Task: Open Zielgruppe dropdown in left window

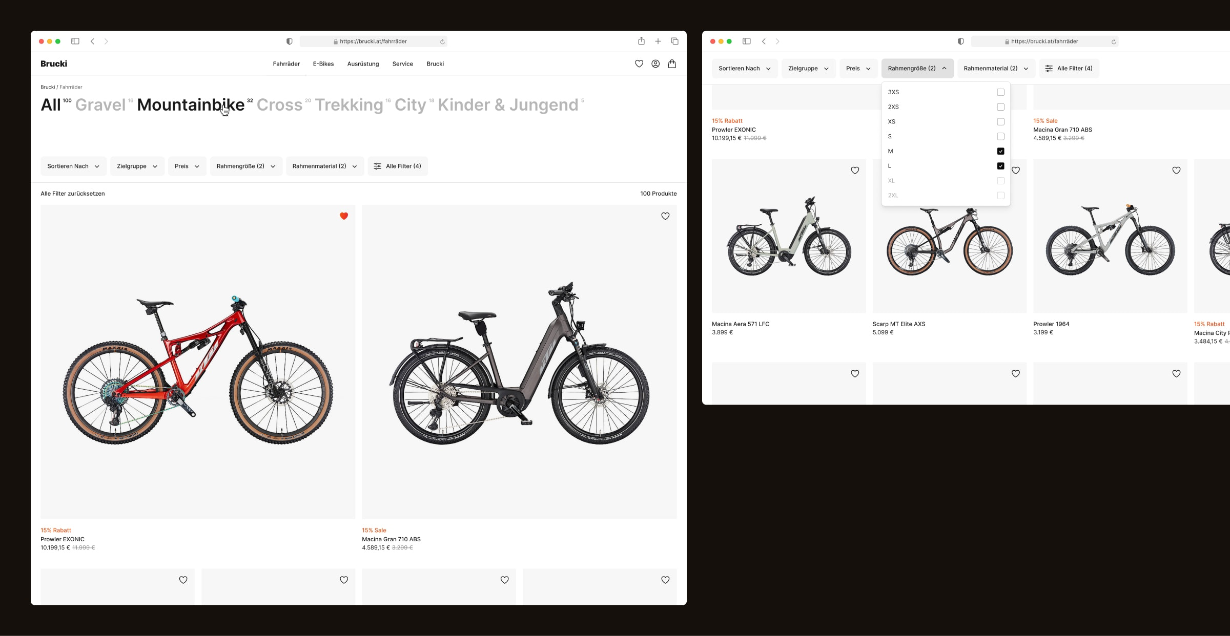Action: tap(137, 166)
